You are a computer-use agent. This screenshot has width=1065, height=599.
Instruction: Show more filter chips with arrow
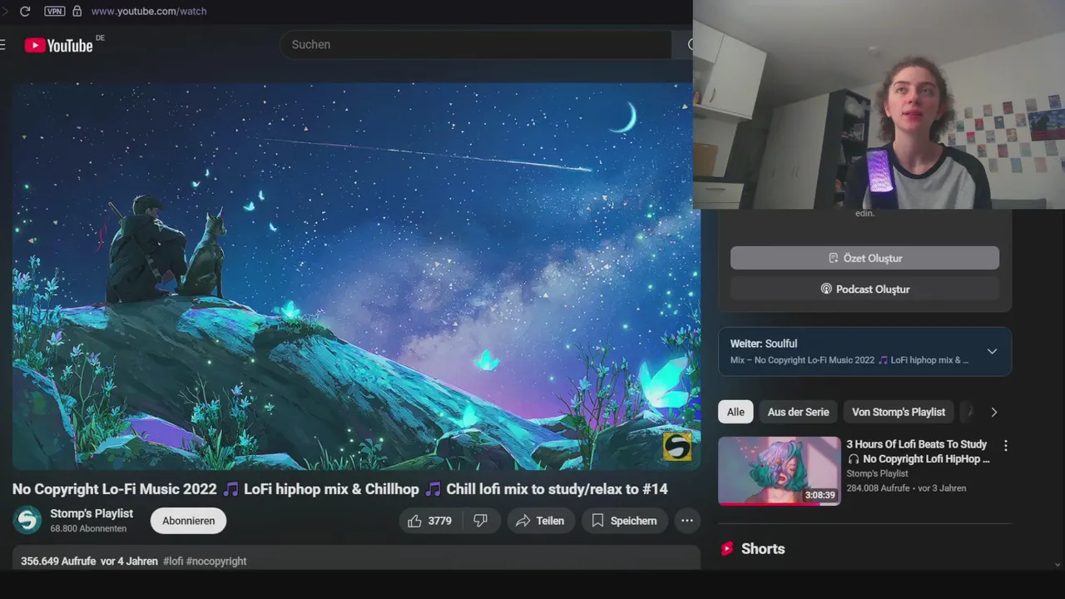[993, 412]
